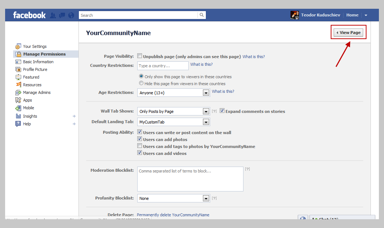This screenshot has height=228, width=384.
Task: Click the Insights chart icon
Action: click(x=18, y=116)
